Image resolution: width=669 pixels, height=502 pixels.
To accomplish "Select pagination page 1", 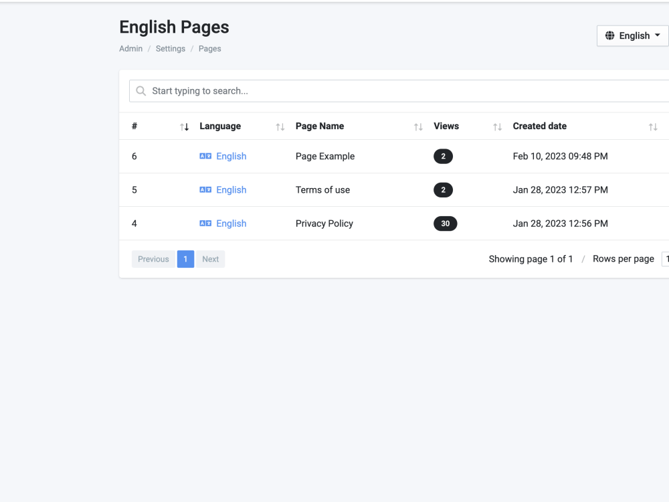I will point(185,259).
